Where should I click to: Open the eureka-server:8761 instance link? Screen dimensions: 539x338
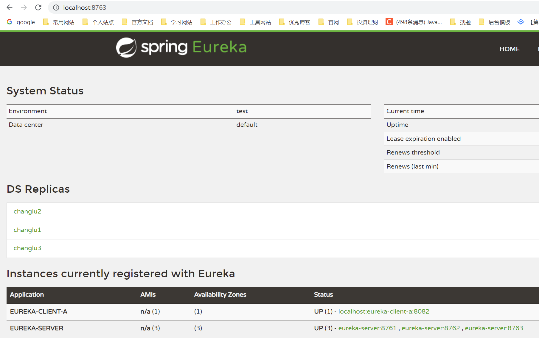[367, 328]
